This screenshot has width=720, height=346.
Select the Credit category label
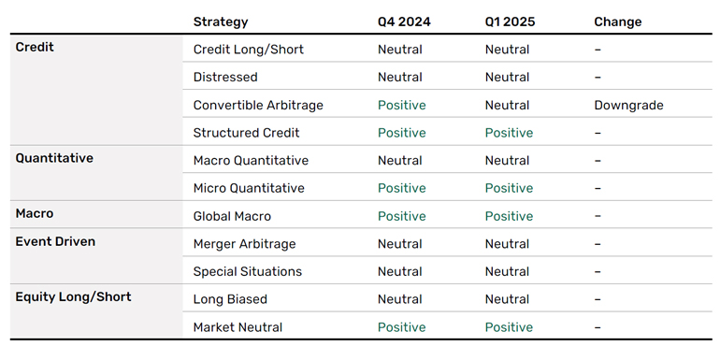click(x=35, y=47)
